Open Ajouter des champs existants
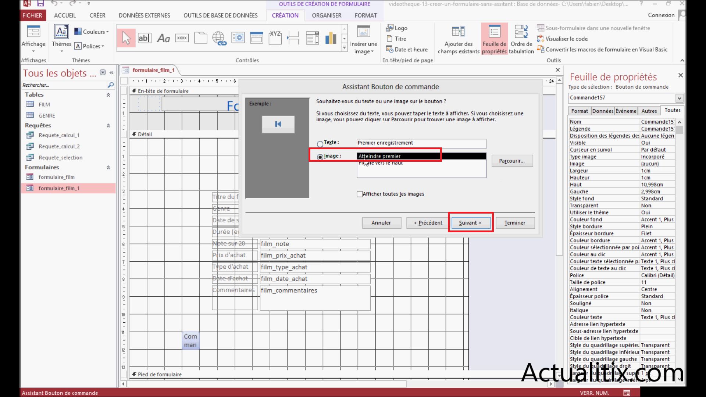 click(459, 40)
